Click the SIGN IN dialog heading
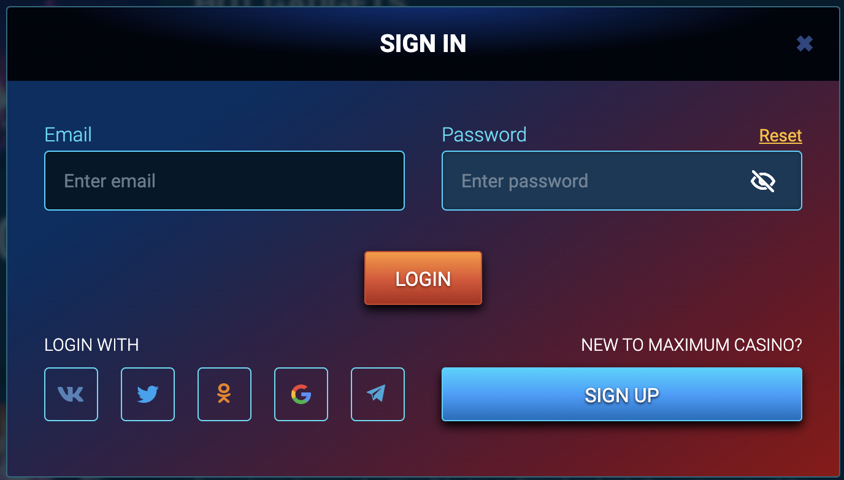 [x=423, y=43]
